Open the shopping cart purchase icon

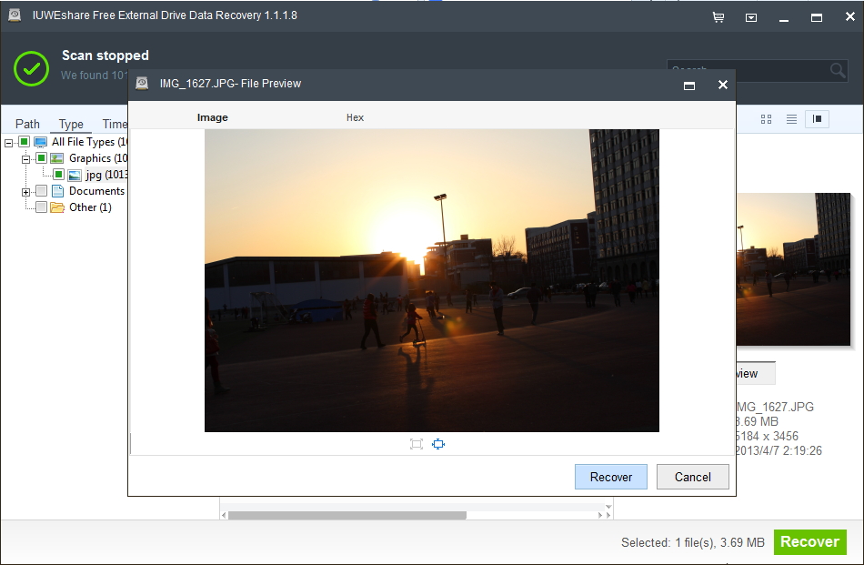718,17
